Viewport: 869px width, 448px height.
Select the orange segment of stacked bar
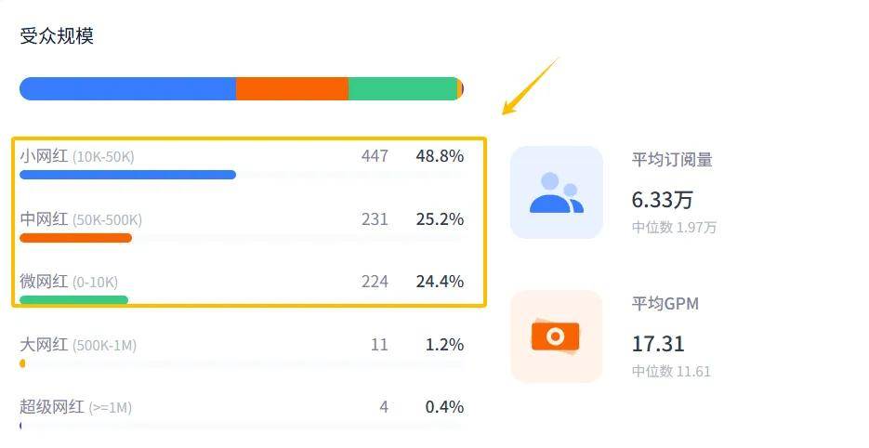[293, 88]
